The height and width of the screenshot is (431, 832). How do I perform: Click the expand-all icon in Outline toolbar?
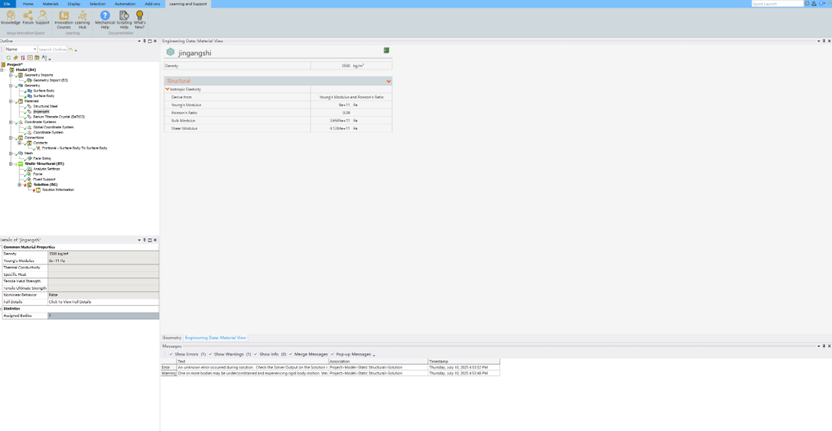30,58
